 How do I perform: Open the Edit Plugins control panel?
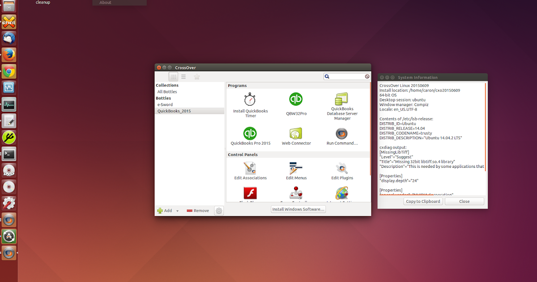tap(342, 168)
